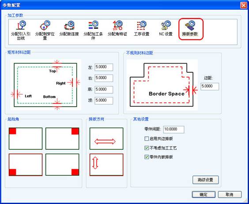This screenshot has height=204, width=249.
Task: Click the 高级设置 button
Action: click(x=205, y=180)
